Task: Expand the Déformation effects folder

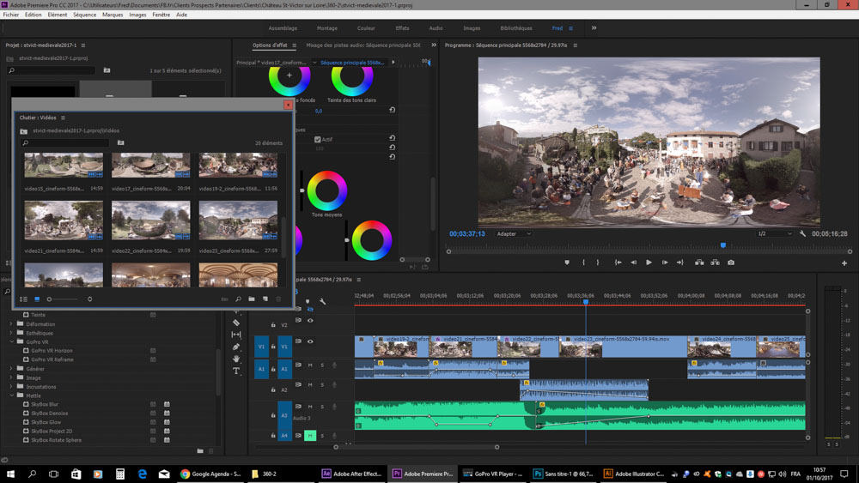Action: tap(12, 324)
